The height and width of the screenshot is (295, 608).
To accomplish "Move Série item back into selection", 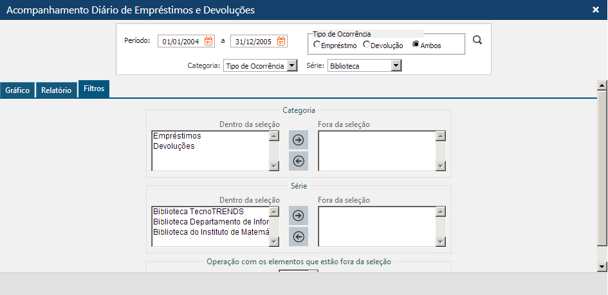I will 298,237.
